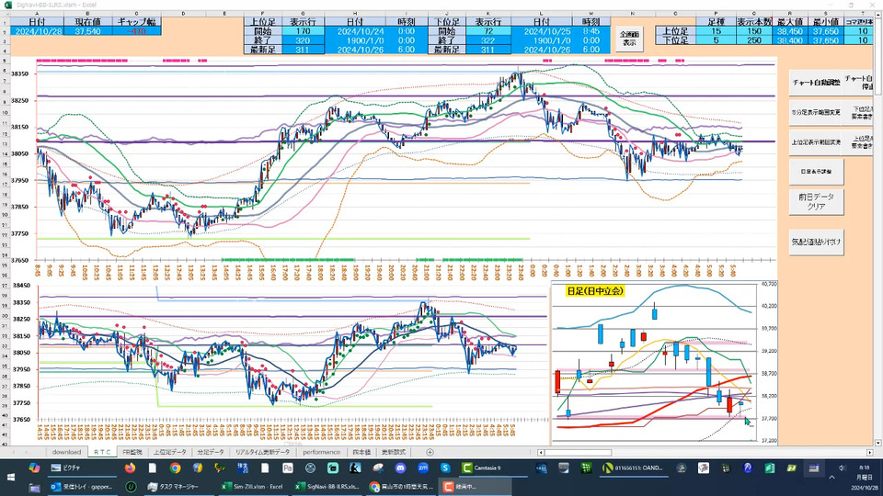
Task: Open Skype from the taskbar
Action: point(445,468)
